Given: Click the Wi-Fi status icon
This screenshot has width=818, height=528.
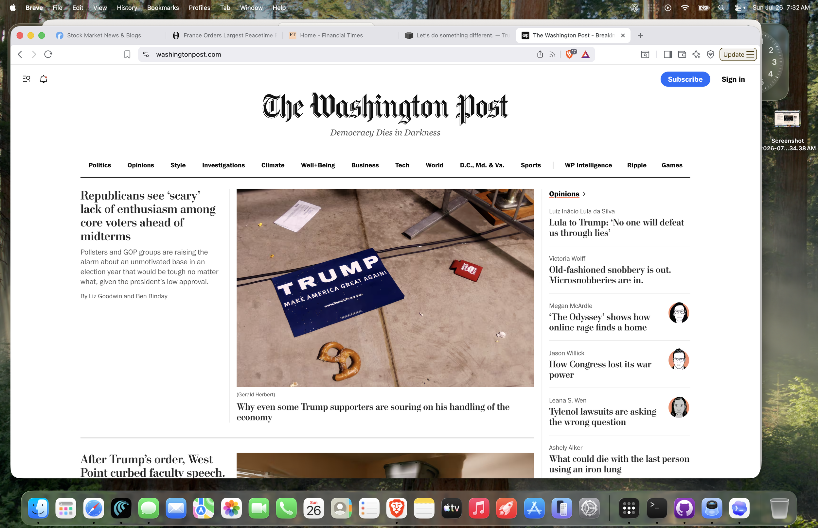Looking at the screenshot, I should (x=685, y=8).
